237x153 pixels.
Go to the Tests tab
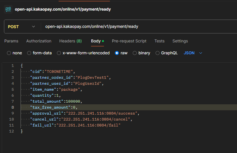pos(159,41)
